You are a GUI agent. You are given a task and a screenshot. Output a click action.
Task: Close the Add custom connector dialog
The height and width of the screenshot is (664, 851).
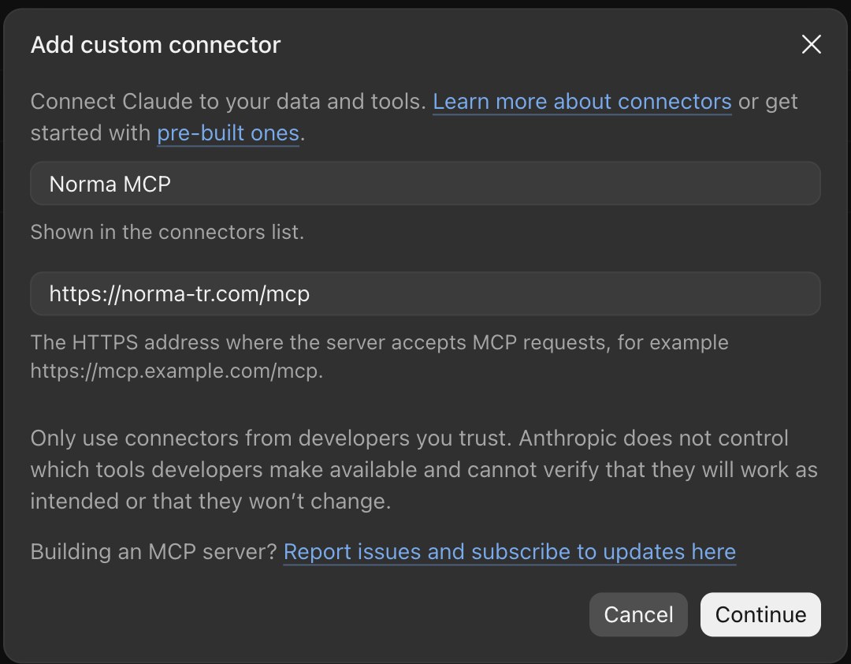point(811,45)
